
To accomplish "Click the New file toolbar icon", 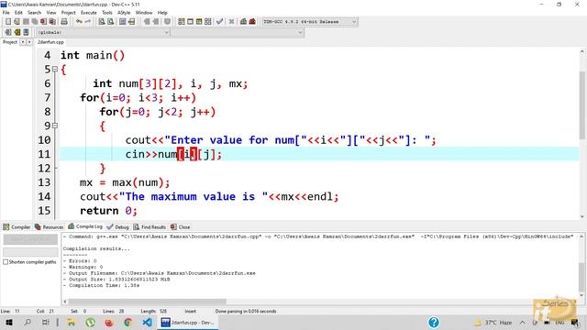I will click(8, 22).
